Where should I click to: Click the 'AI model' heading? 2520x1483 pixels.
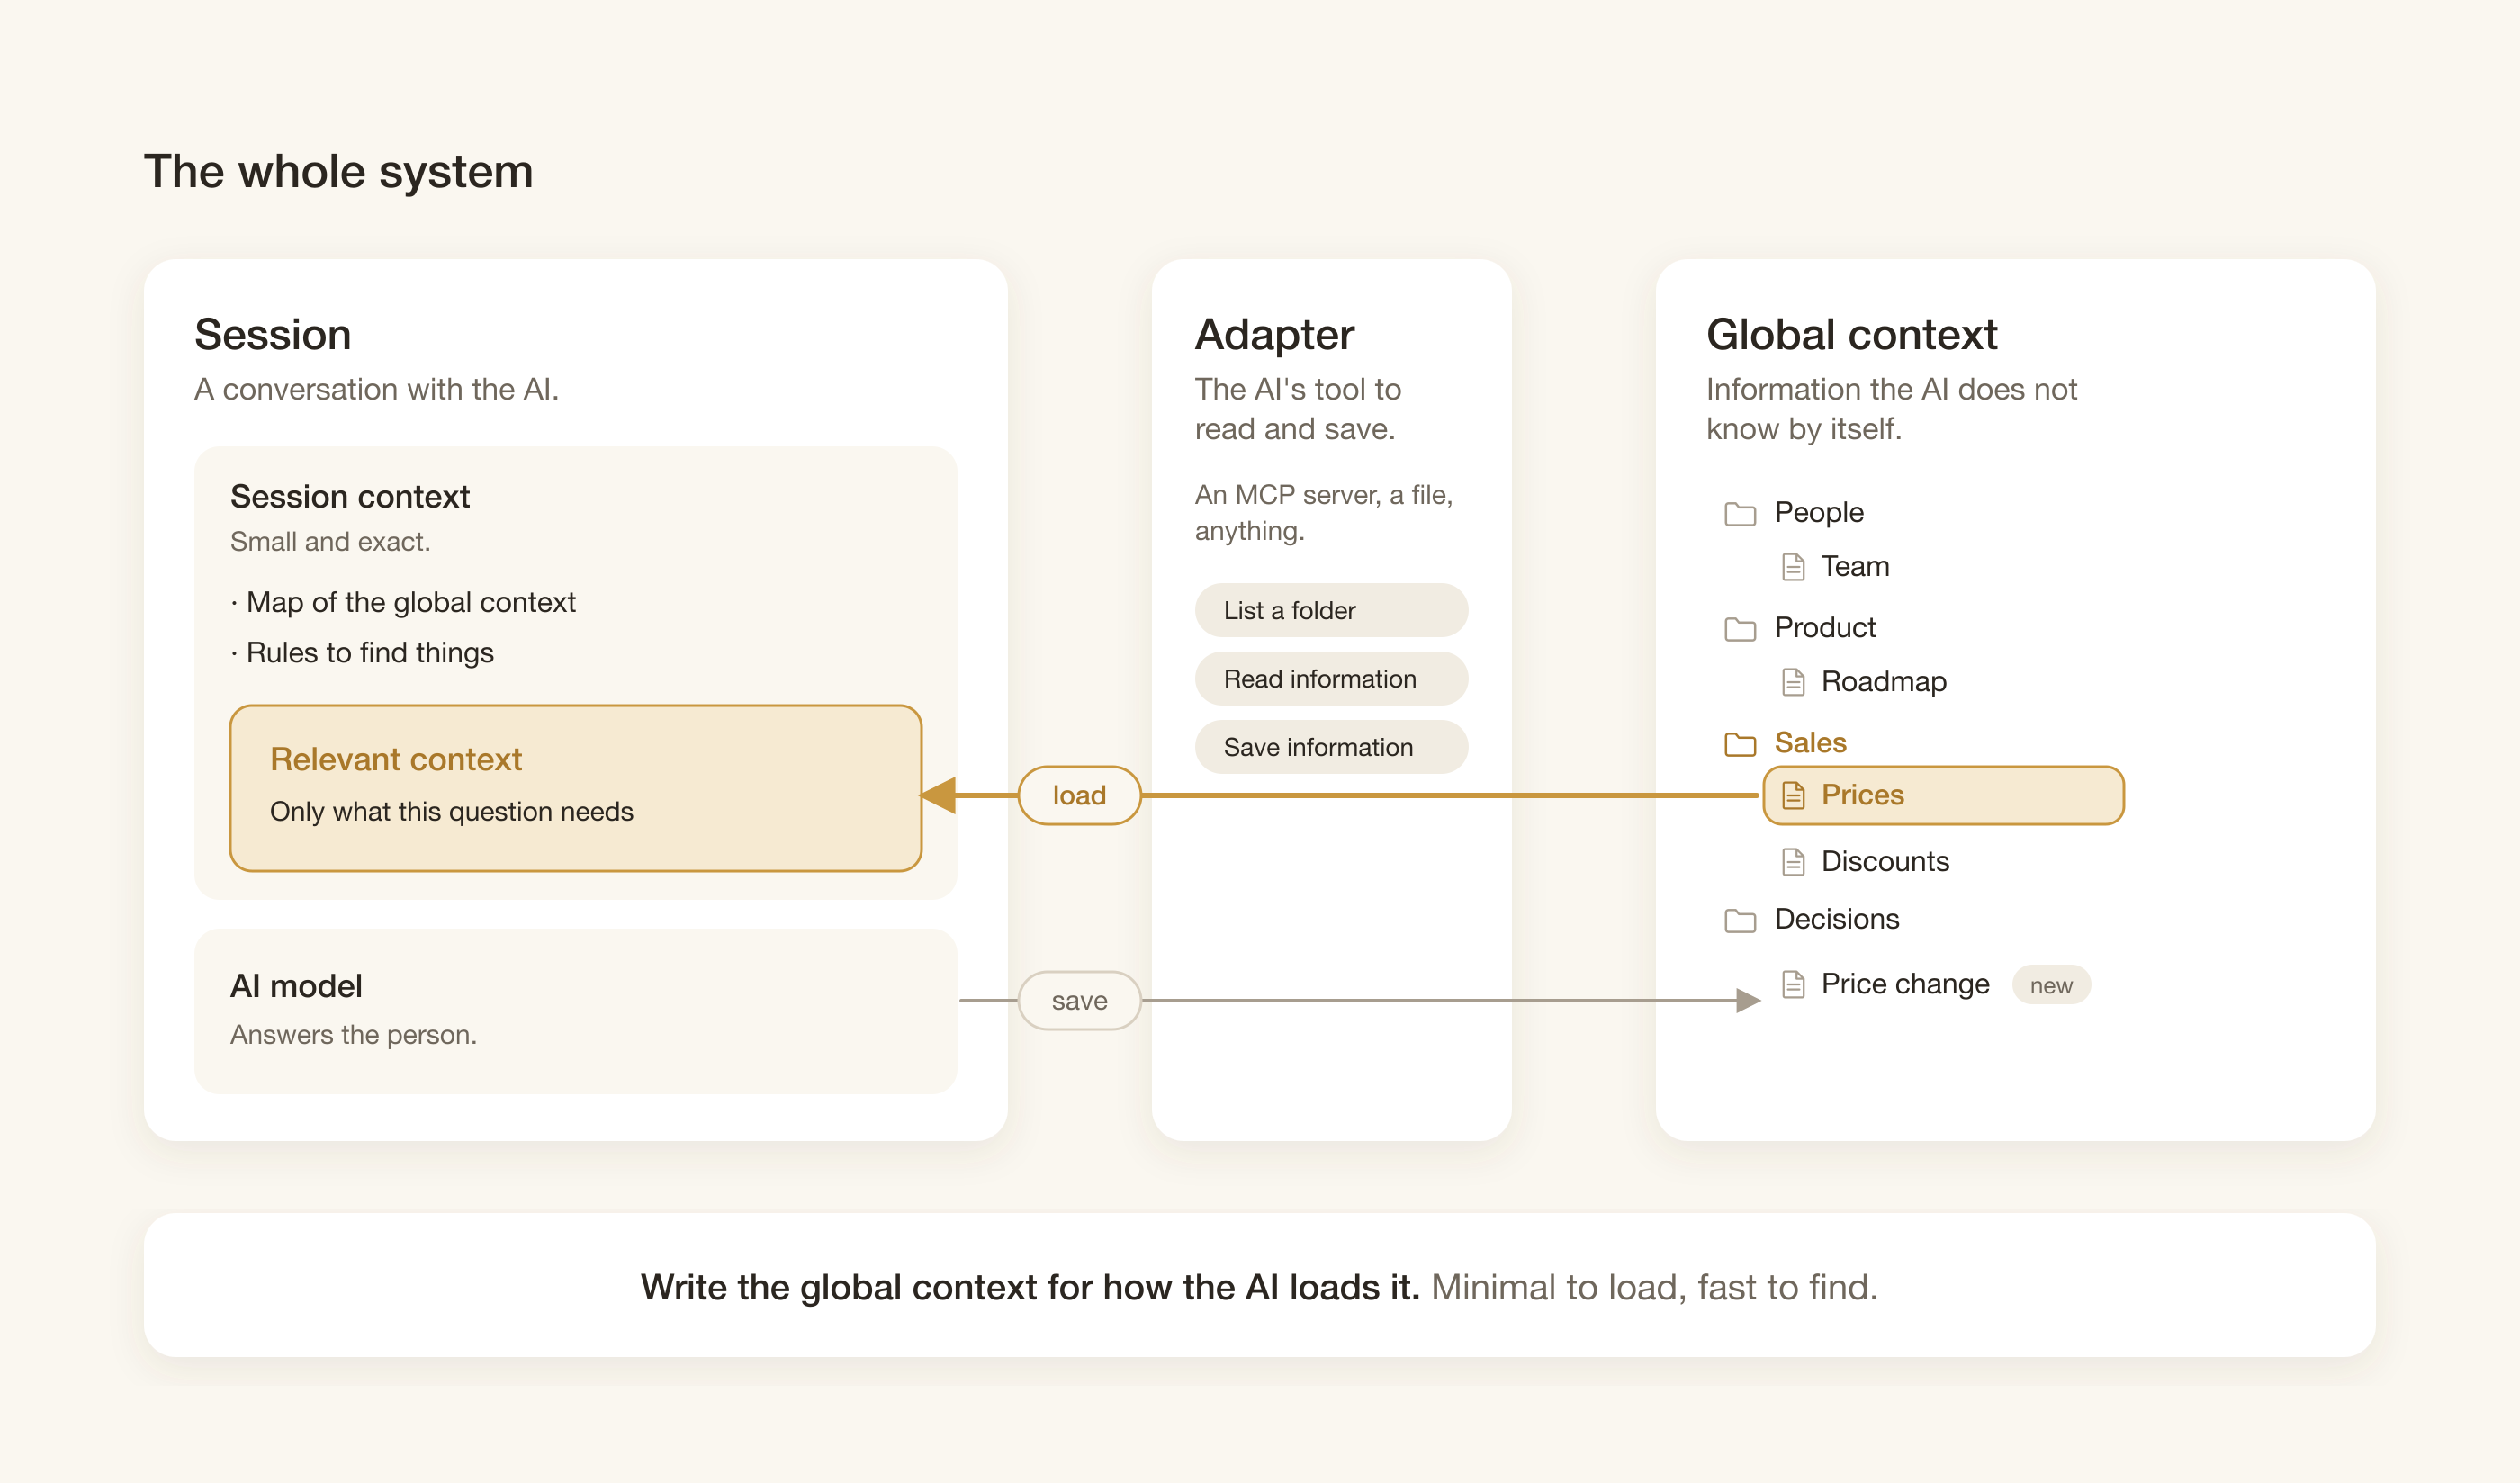point(296,986)
